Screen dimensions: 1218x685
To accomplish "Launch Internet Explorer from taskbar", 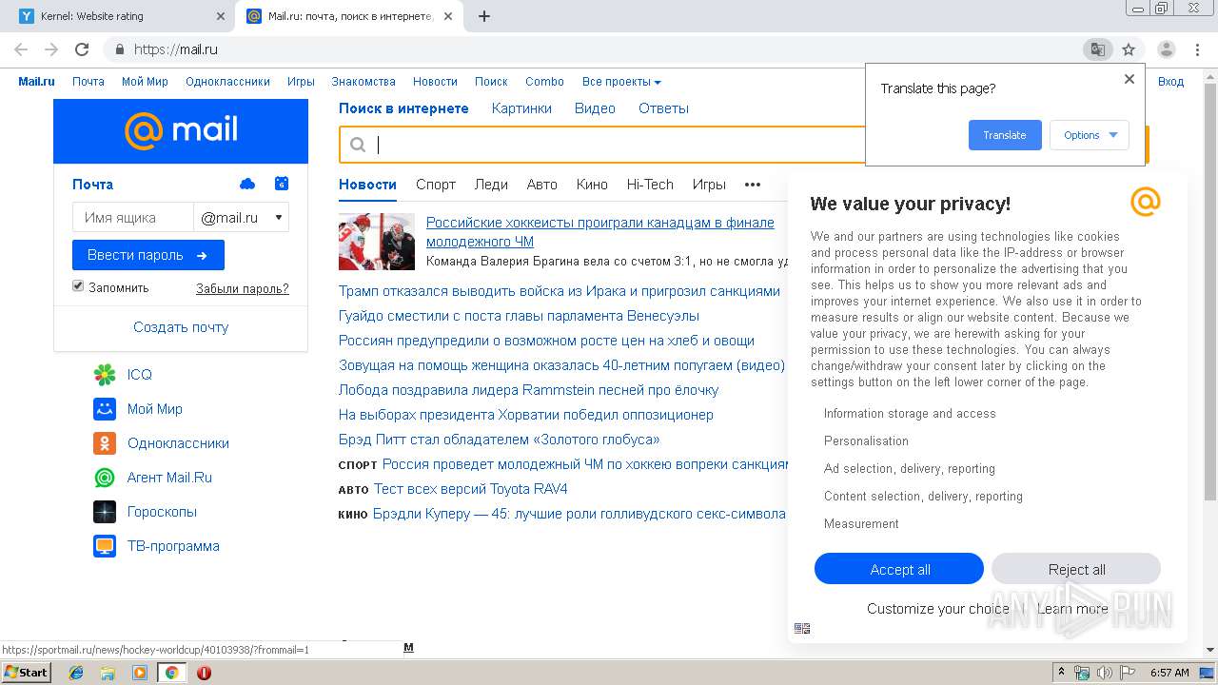I will 76,673.
